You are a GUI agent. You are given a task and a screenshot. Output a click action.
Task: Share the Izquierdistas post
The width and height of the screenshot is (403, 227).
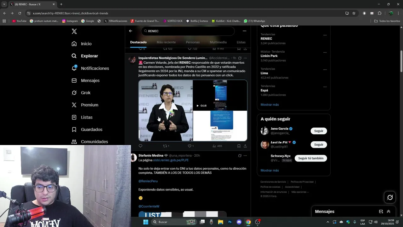pyautogui.click(x=245, y=146)
